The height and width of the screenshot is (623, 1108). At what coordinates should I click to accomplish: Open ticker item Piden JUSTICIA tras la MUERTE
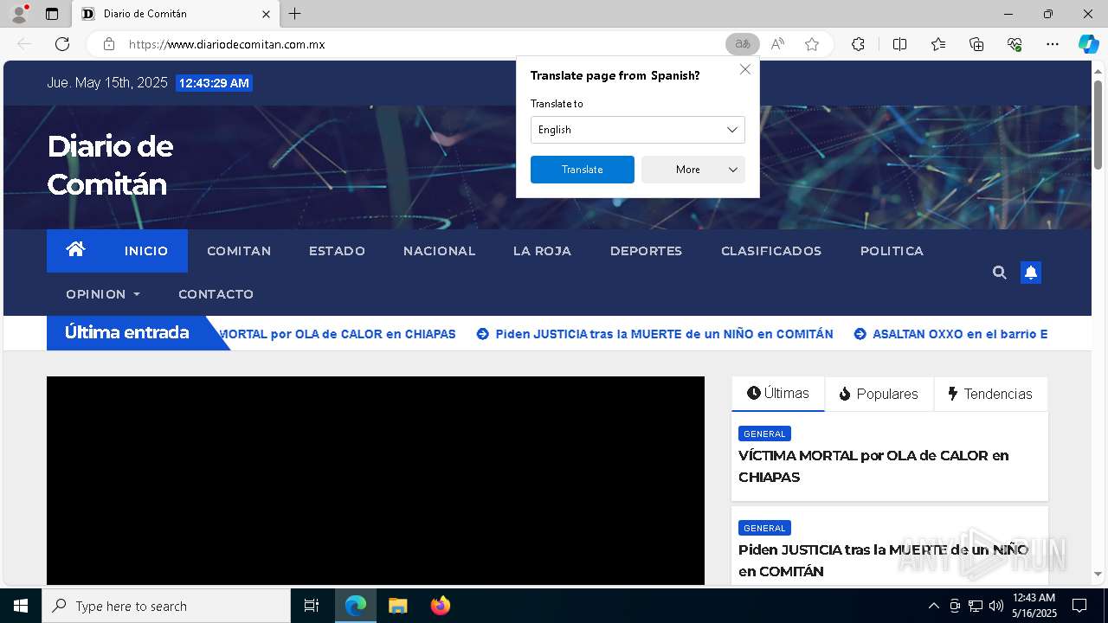point(655,334)
